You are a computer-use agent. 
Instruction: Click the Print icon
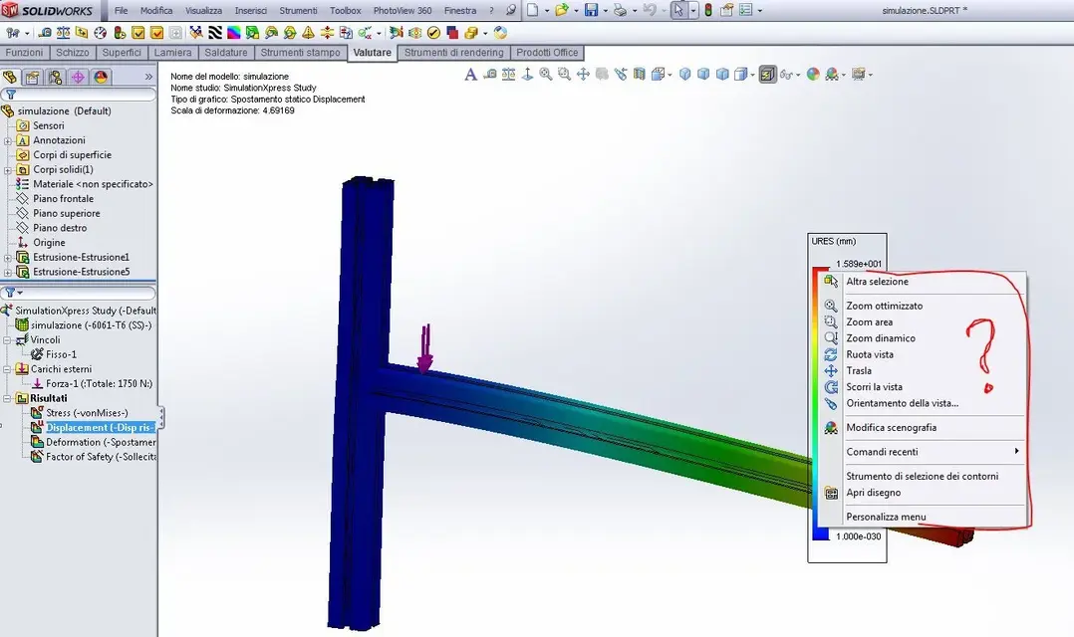[x=620, y=10]
